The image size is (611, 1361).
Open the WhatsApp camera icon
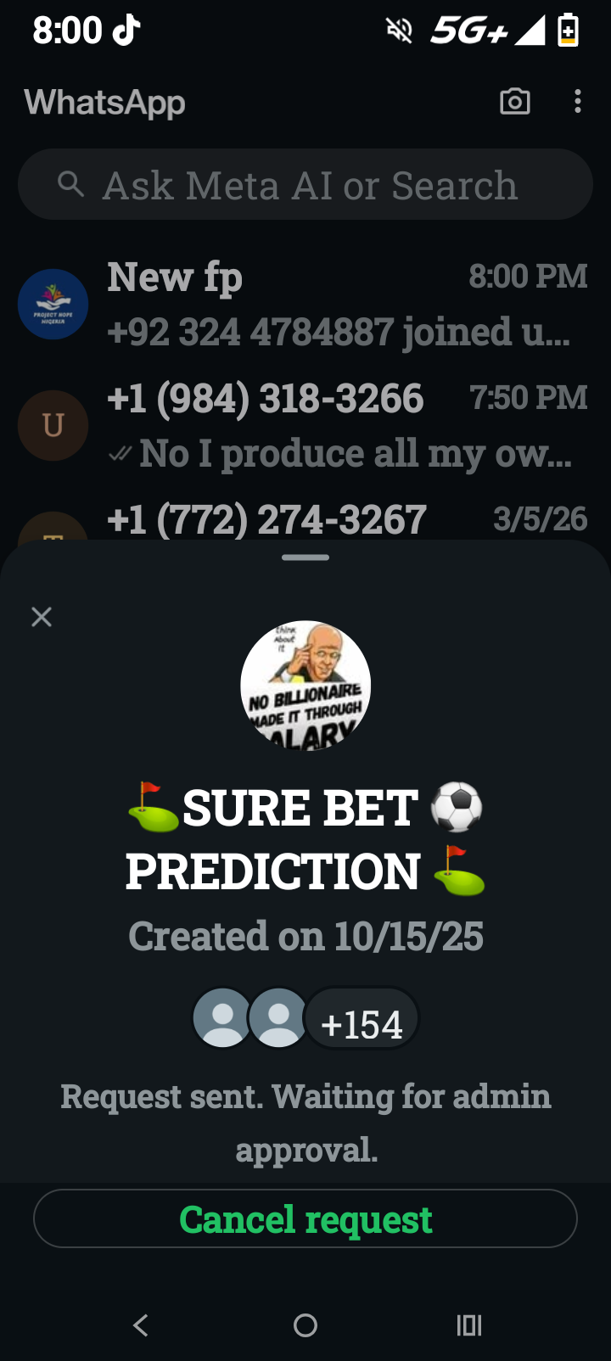coord(515,102)
